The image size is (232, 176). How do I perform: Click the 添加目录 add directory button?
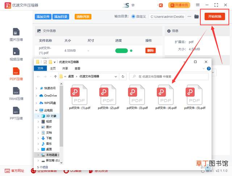pos(61,17)
